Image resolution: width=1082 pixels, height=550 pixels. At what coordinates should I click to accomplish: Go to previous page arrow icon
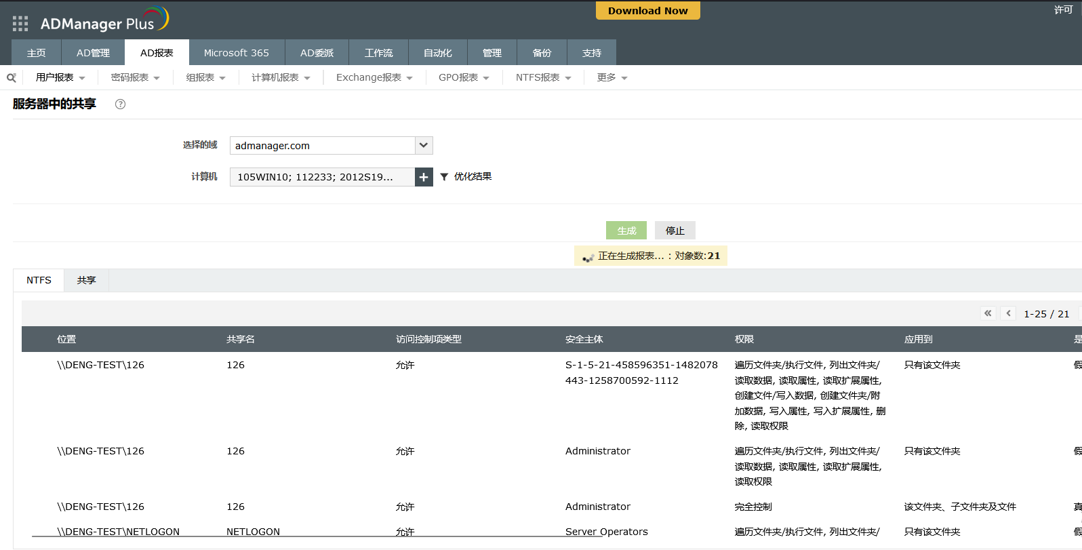pos(1009,313)
